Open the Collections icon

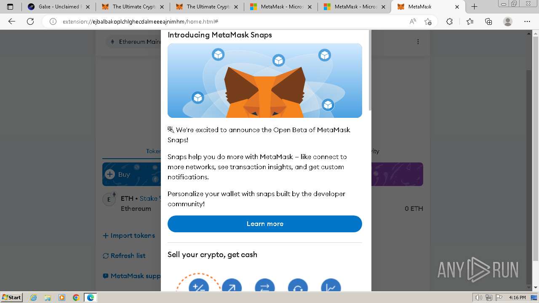(488, 21)
